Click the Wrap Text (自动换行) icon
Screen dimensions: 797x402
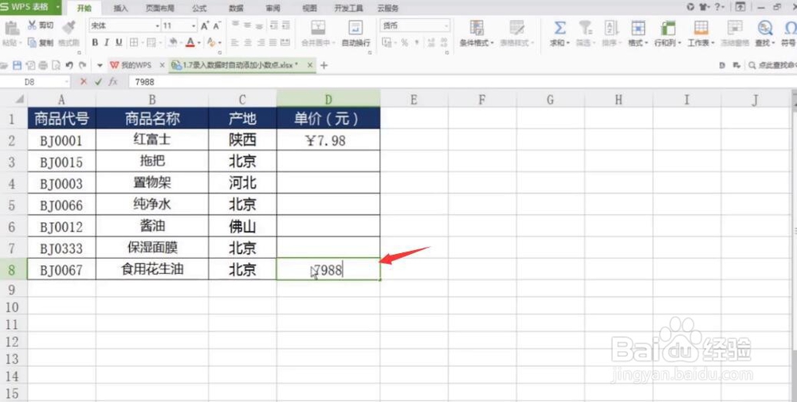(355, 27)
